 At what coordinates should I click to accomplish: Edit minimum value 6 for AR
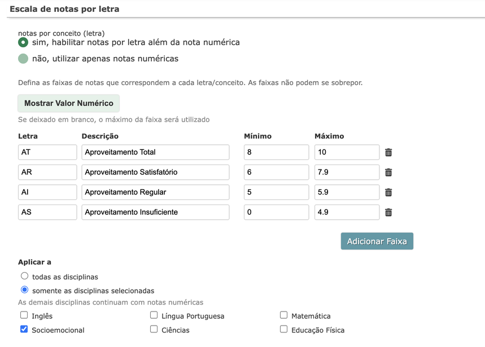click(x=276, y=172)
